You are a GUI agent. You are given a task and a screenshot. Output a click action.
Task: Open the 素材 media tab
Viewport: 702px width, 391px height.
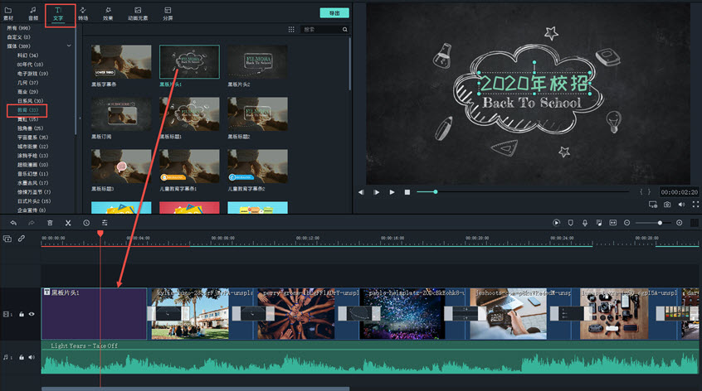click(x=8, y=13)
